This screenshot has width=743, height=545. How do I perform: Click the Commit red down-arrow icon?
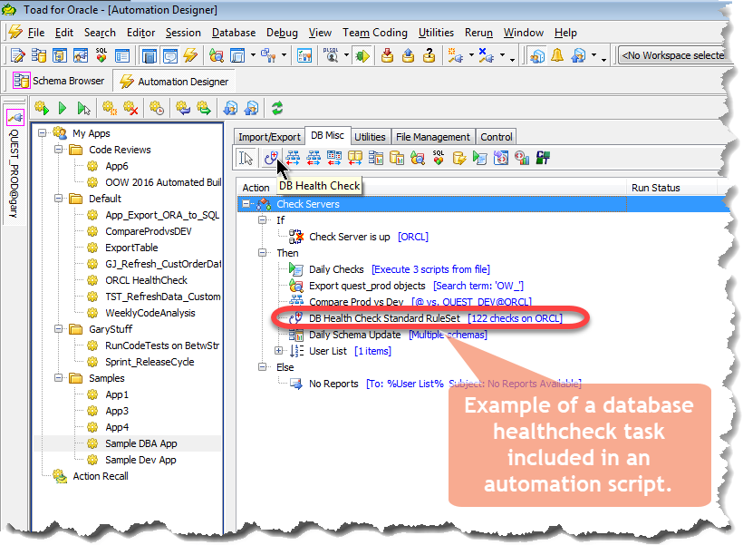[387, 55]
